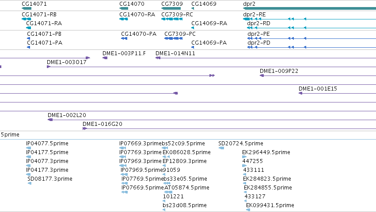Image resolution: width=376 pixels, height=212 pixels.
Task: Click BAC clone DME1-001E15
Action: [318, 89]
